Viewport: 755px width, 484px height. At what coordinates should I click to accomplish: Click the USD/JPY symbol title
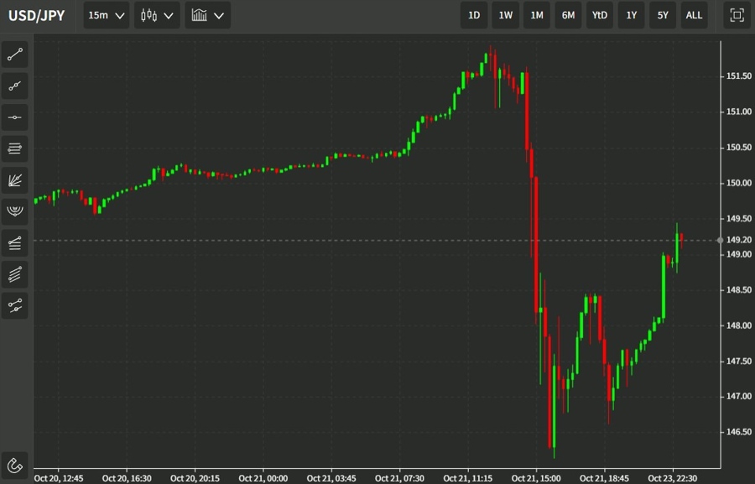(37, 15)
